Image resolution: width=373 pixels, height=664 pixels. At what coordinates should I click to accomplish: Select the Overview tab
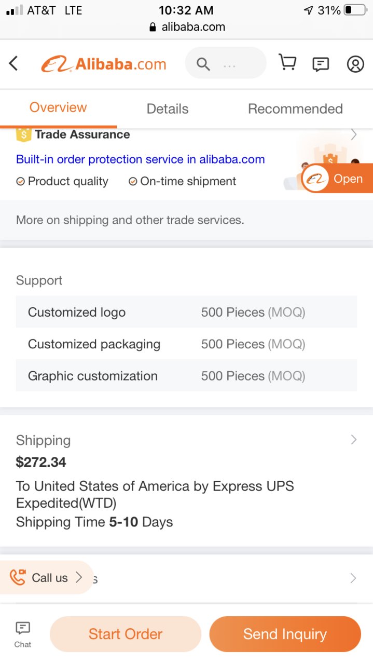pos(58,107)
